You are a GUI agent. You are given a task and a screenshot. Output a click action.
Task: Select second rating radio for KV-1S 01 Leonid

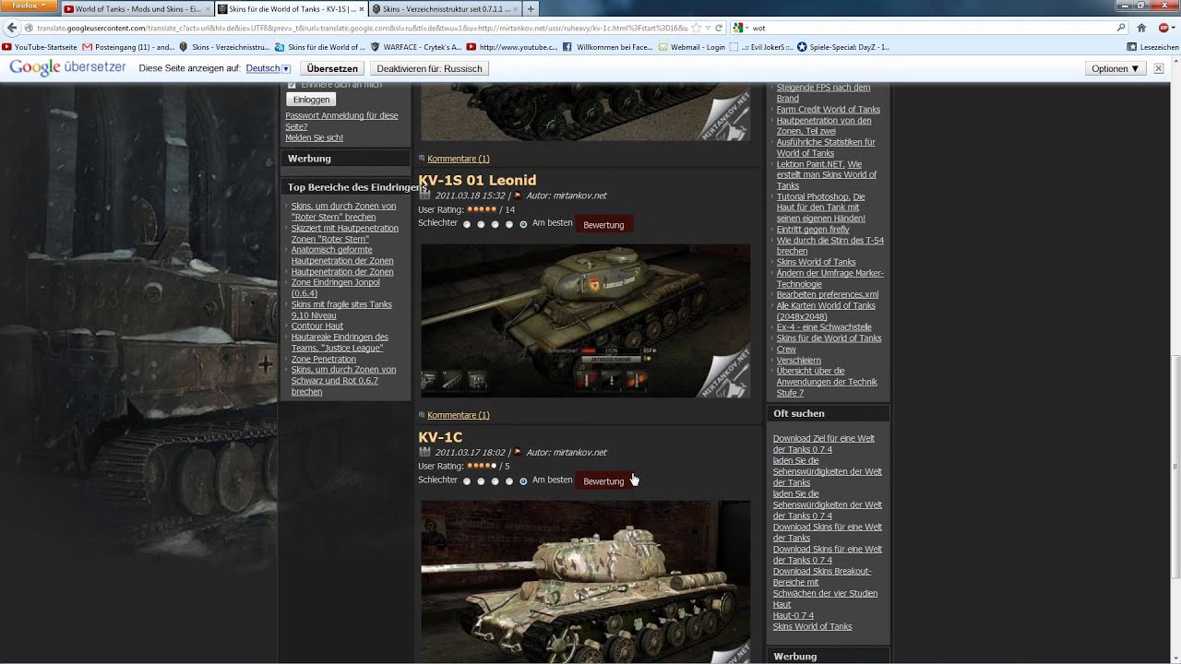tap(481, 224)
